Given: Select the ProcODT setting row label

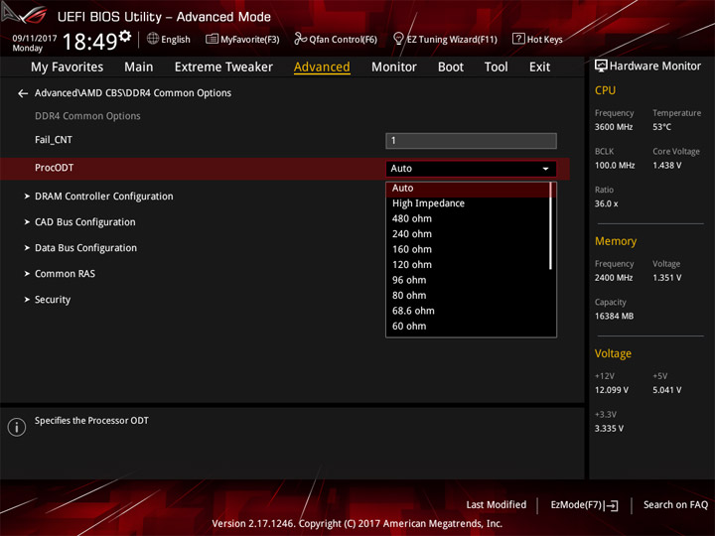Looking at the screenshot, I should pos(55,168).
